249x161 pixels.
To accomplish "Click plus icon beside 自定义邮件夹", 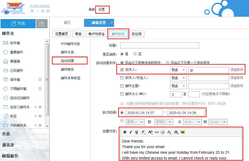I will tap(35, 107).
